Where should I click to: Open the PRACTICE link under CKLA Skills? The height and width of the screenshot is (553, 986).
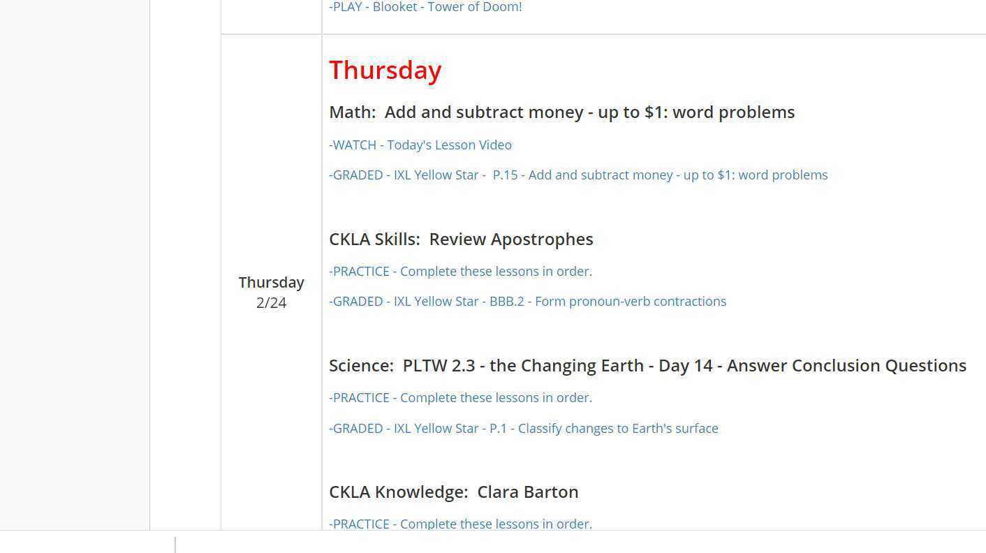click(x=460, y=272)
